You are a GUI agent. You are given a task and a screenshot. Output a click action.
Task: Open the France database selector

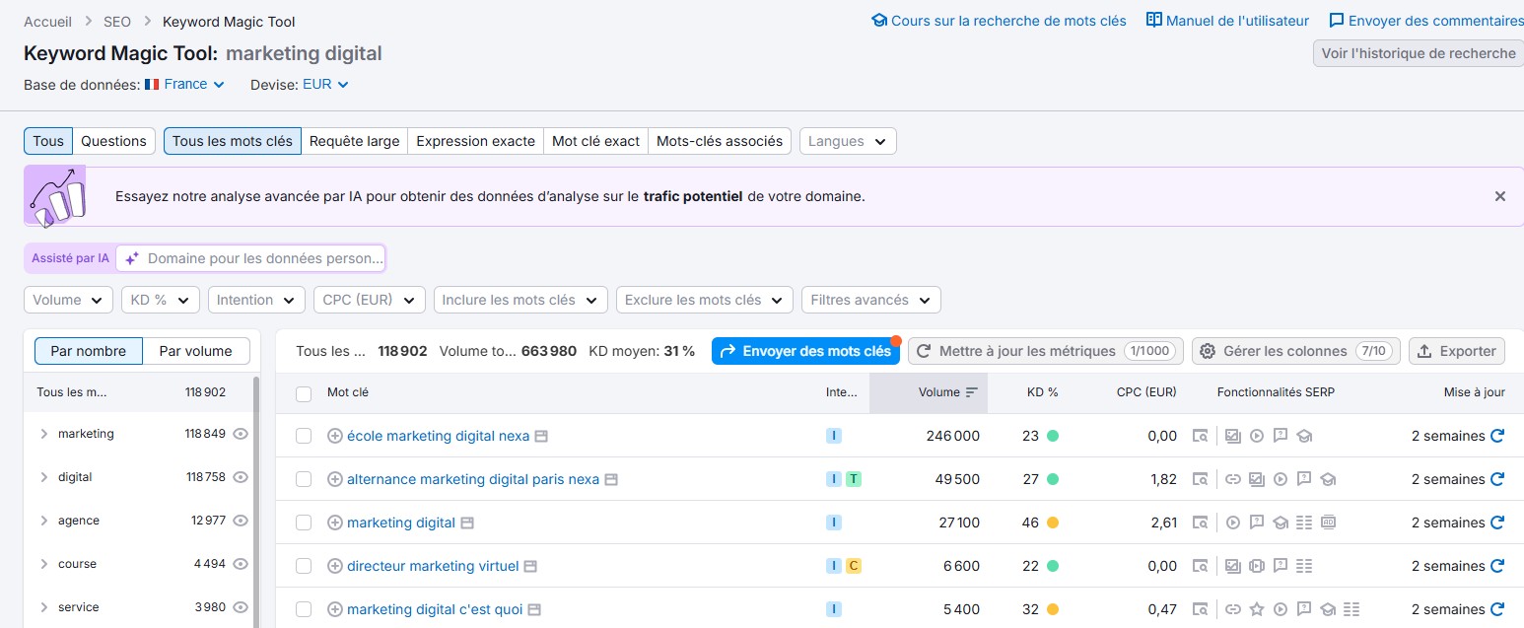185,85
